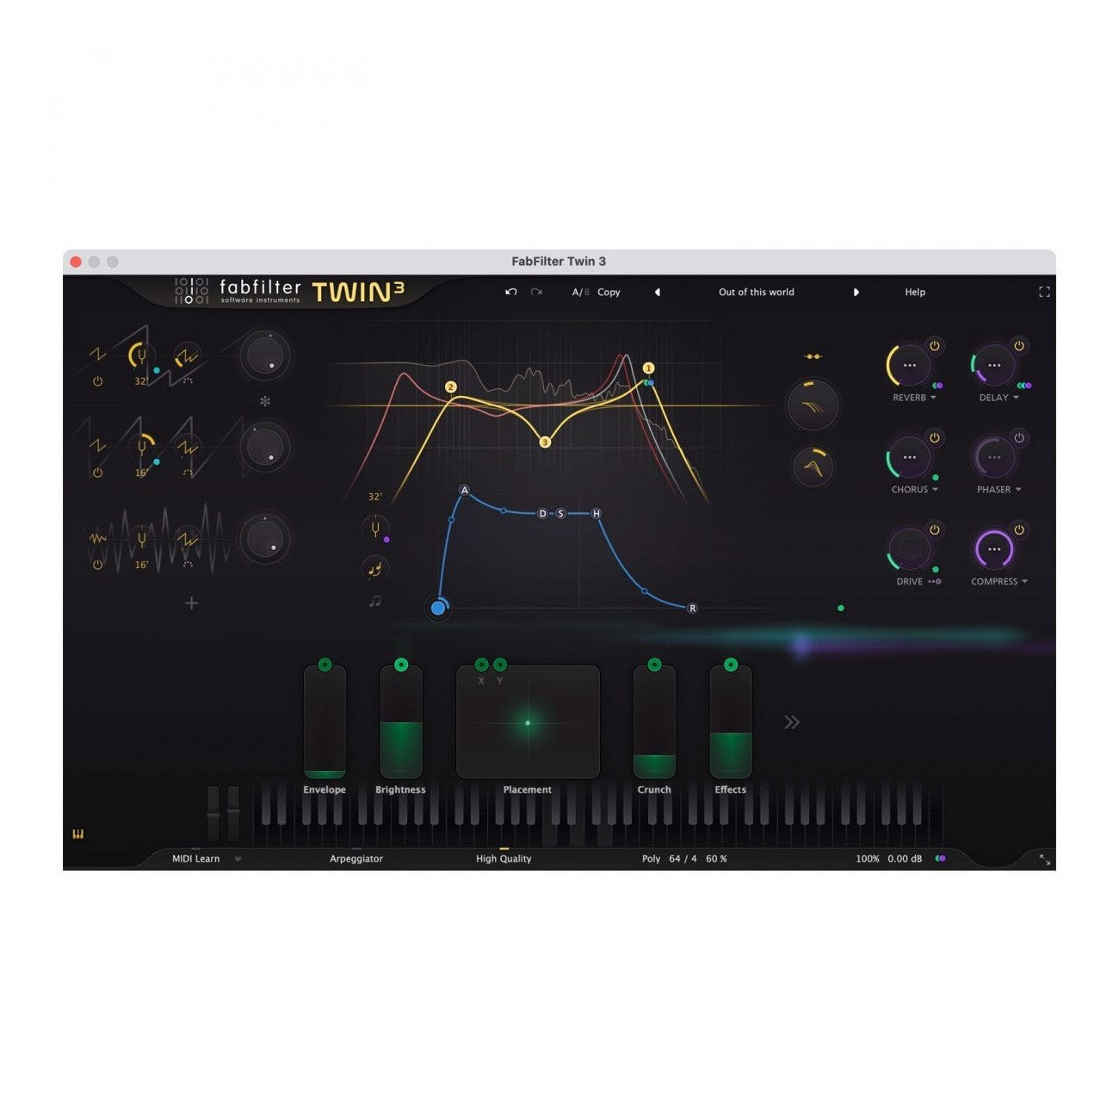Click the Envelope slider

click(x=325, y=722)
